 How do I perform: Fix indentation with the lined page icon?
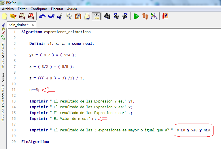pyautogui.click(x=87, y=16)
